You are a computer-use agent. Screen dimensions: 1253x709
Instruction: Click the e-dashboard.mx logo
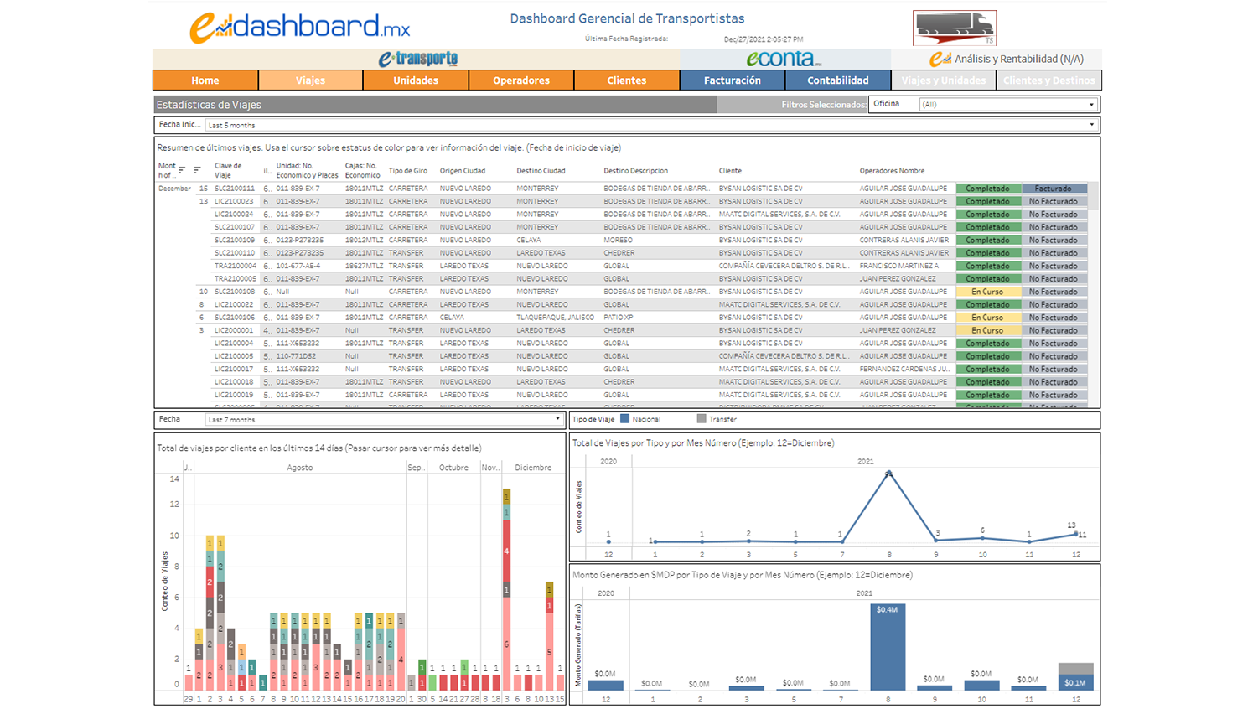tap(302, 26)
